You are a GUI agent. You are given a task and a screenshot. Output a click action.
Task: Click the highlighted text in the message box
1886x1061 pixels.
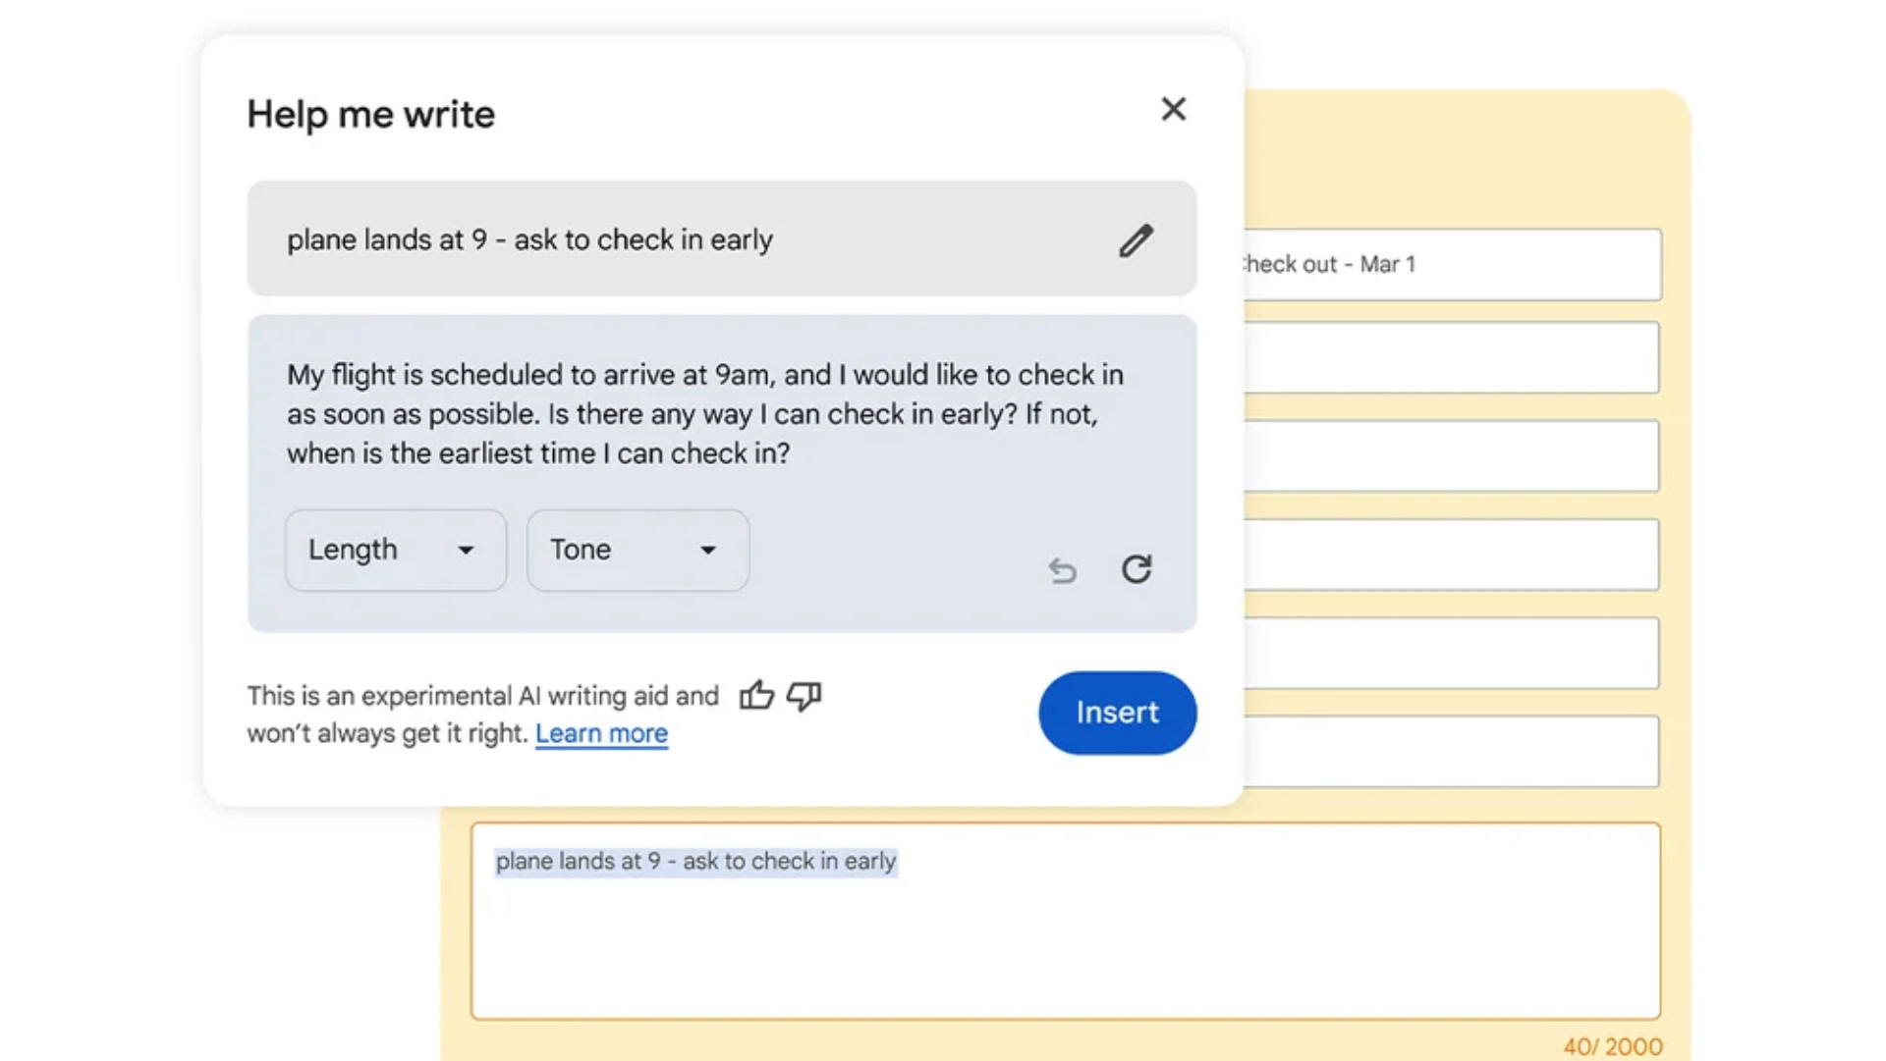click(695, 862)
